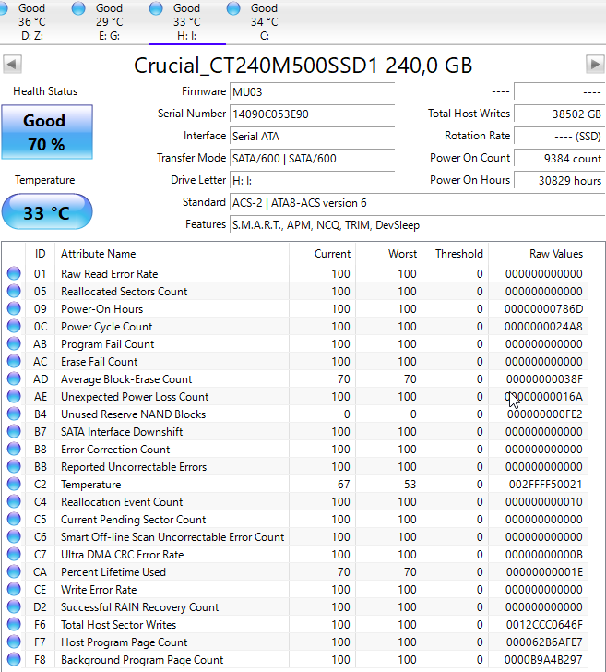Click status icon for Percent Lifetime Used
This screenshot has height=672, width=606.
[x=14, y=572]
